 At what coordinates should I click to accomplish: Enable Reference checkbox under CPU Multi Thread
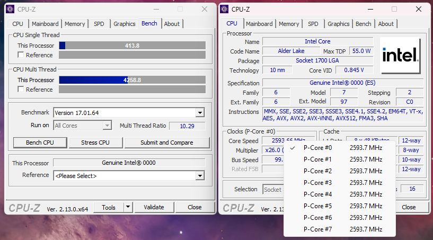point(21,89)
